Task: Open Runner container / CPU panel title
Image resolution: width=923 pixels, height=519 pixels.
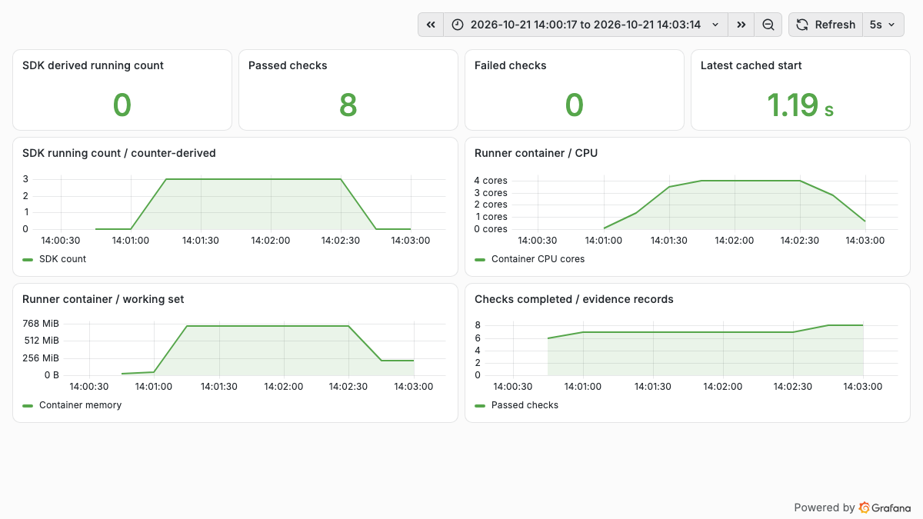Action: pos(536,153)
